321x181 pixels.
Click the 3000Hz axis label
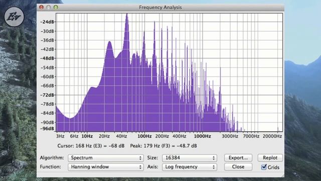point(230,136)
